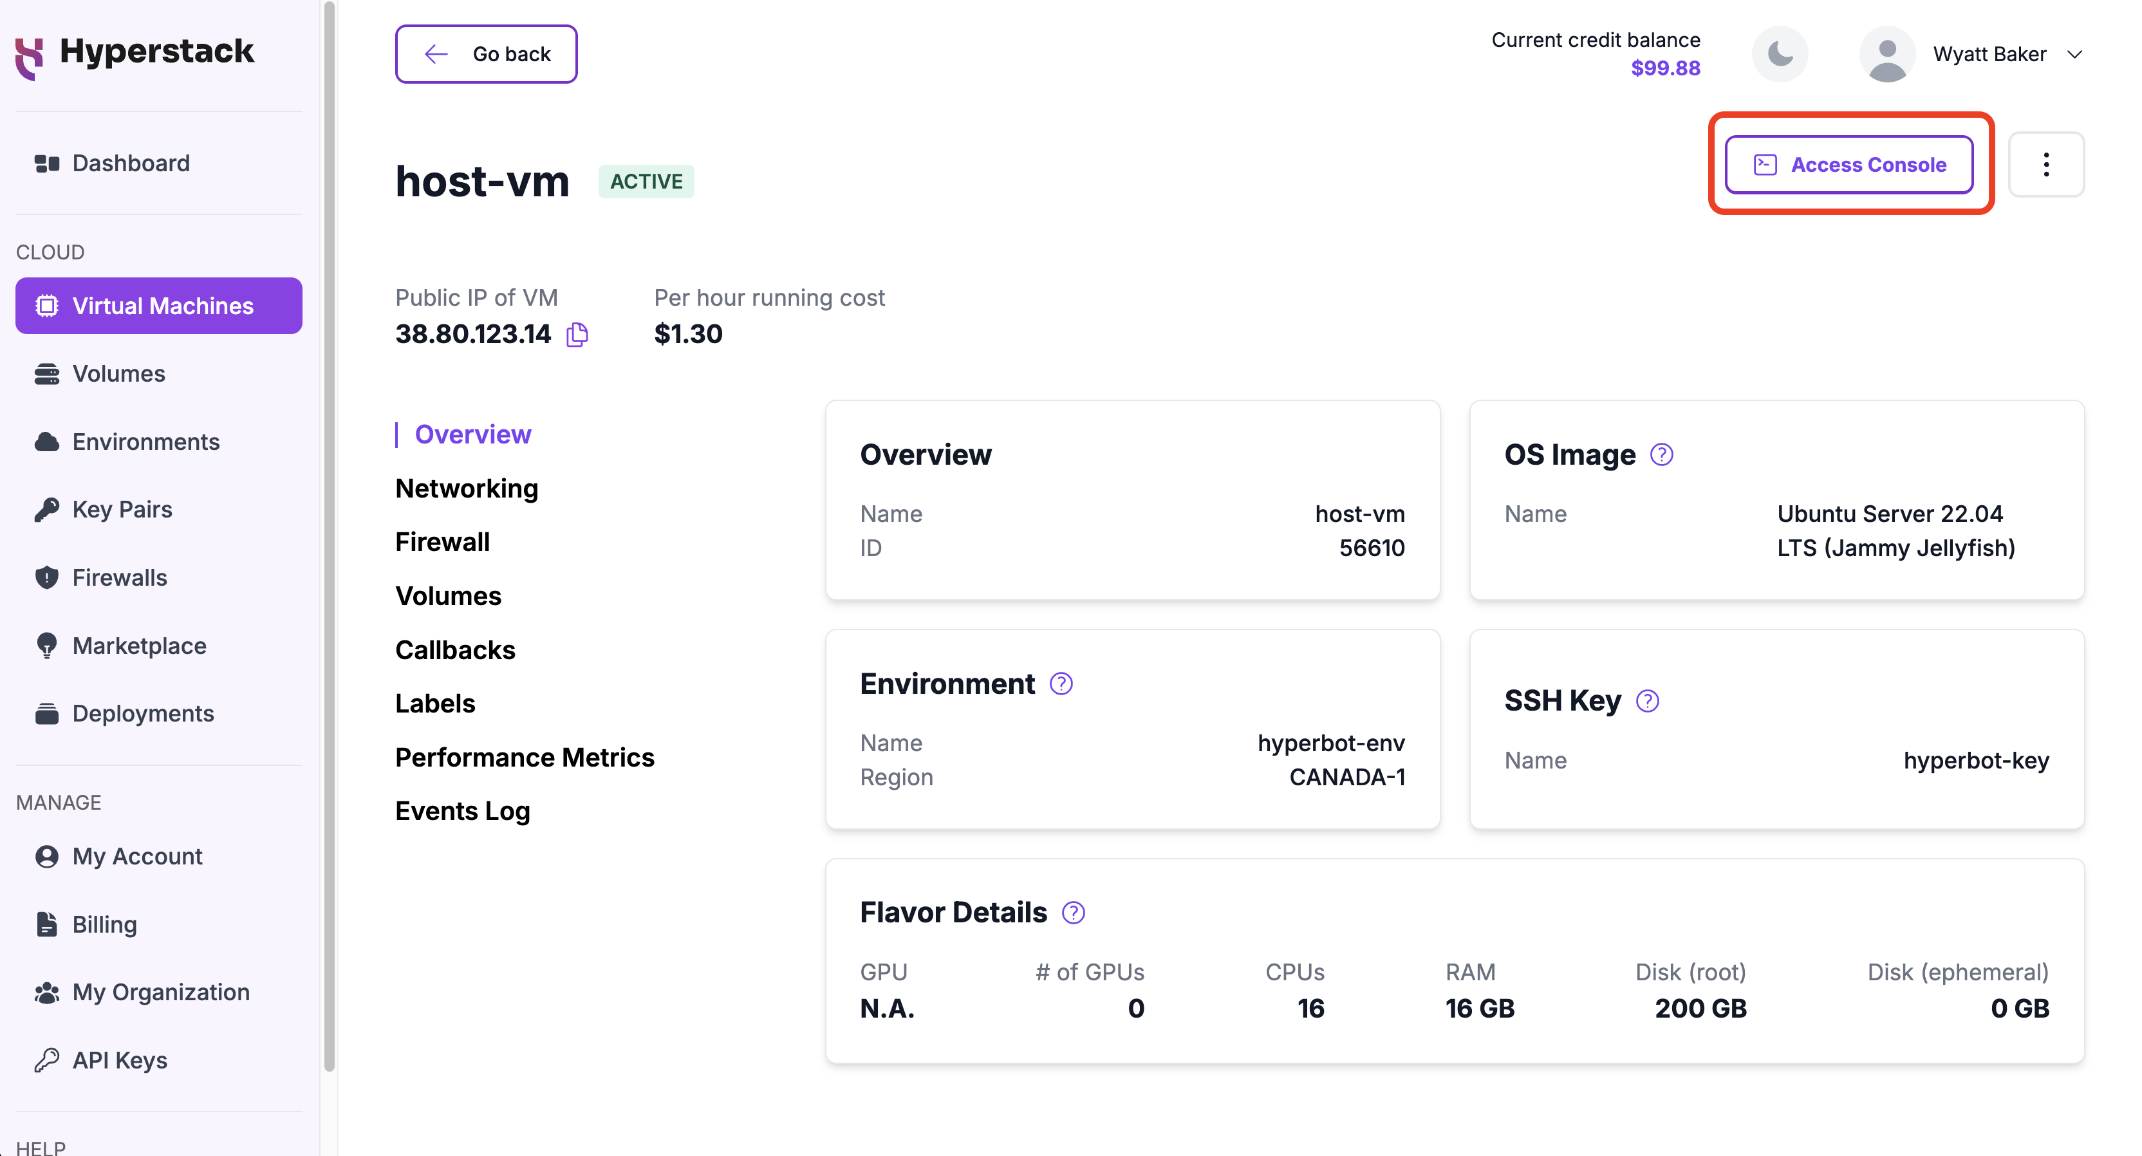Open the Performance Metrics section
This screenshot has width=2142, height=1156.
(525, 758)
